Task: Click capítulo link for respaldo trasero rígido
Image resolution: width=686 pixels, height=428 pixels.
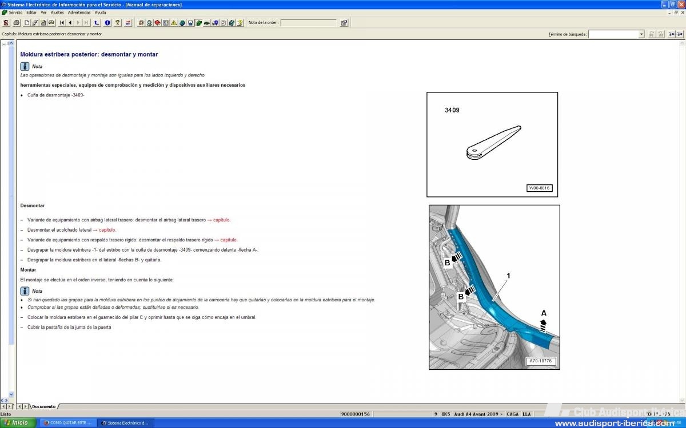Action: [x=229, y=240]
